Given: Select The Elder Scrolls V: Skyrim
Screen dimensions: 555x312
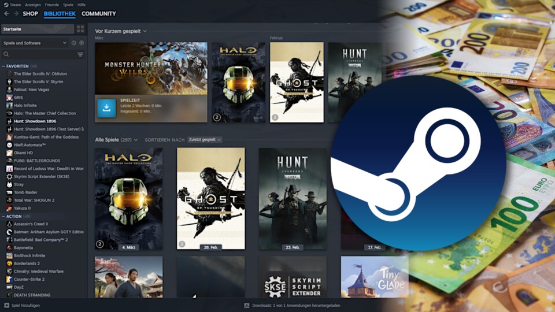Looking at the screenshot, I should [x=39, y=81].
